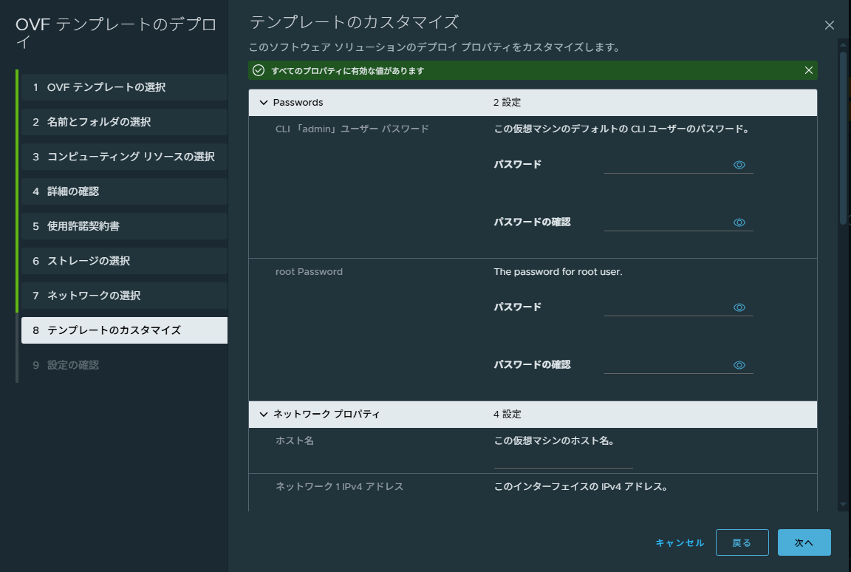Click the ホスト名 input field

pos(563,464)
